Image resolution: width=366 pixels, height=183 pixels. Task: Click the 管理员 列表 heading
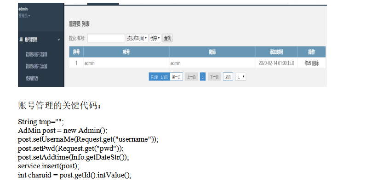79,24
